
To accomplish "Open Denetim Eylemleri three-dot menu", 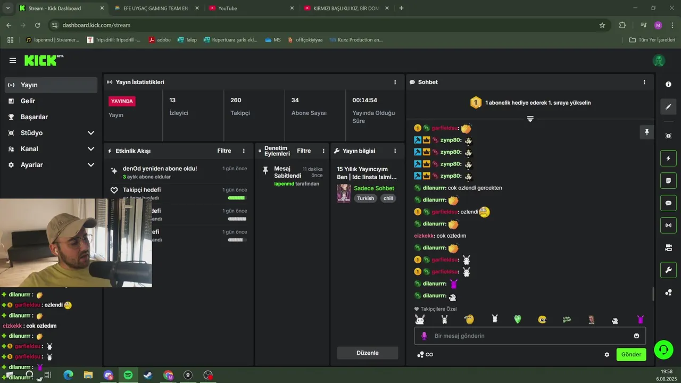I will (x=323, y=151).
